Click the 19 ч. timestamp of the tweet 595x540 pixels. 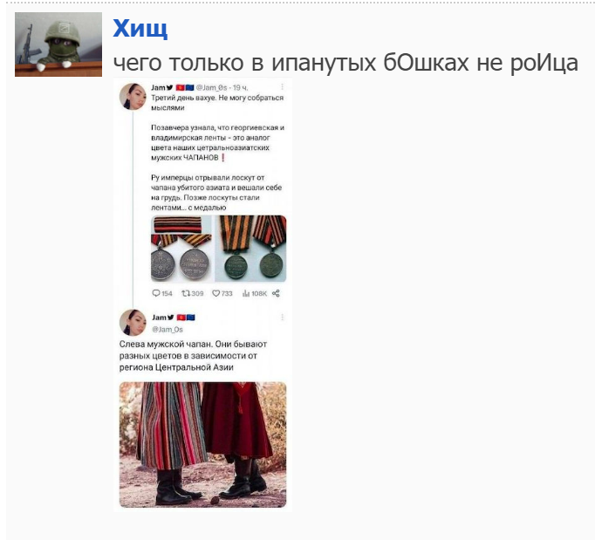[x=240, y=87]
